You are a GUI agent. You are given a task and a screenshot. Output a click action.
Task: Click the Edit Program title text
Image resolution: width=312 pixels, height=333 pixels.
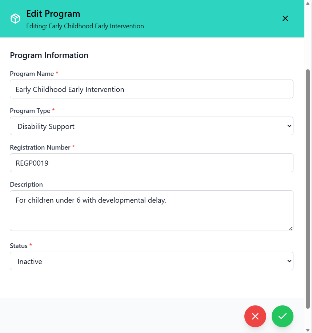coord(53,14)
